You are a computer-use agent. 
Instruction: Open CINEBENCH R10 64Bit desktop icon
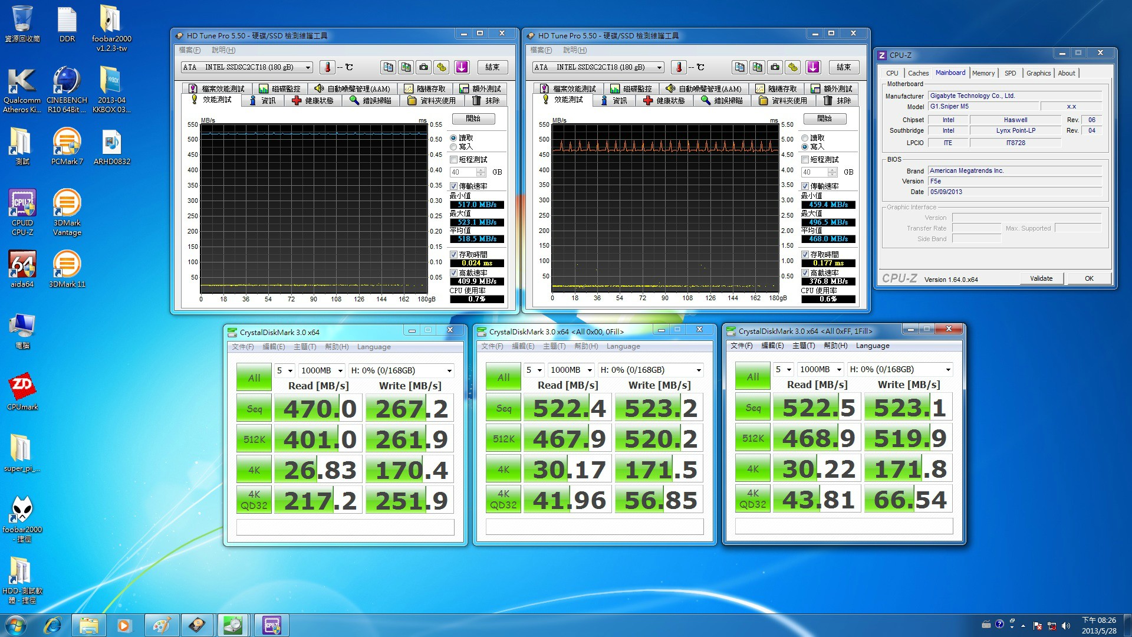click(x=67, y=90)
